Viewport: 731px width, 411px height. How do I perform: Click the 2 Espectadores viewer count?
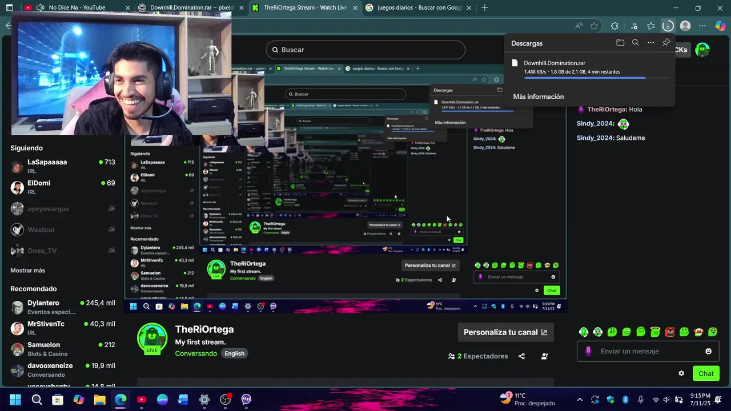[478, 356]
